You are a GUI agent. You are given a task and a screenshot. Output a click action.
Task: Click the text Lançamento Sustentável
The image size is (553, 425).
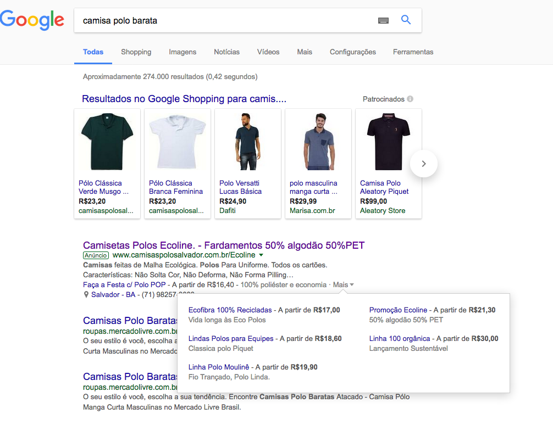pyautogui.click(x=408, y=349)
